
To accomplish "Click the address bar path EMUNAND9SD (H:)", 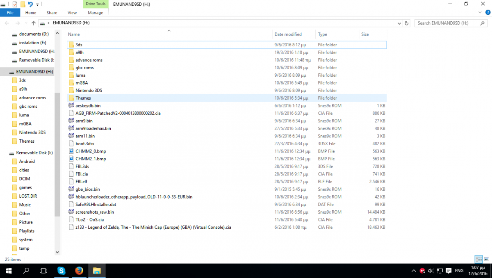I will pyautogui.click(x=71, y=23).
